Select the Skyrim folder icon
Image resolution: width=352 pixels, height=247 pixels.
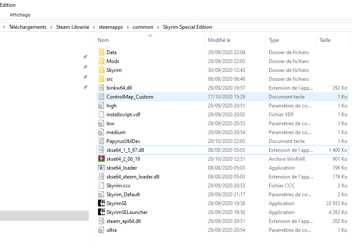[x=101, y=70]
